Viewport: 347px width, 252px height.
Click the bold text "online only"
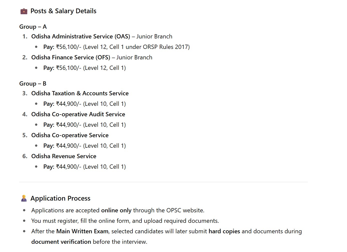click(x=116, y=210)
